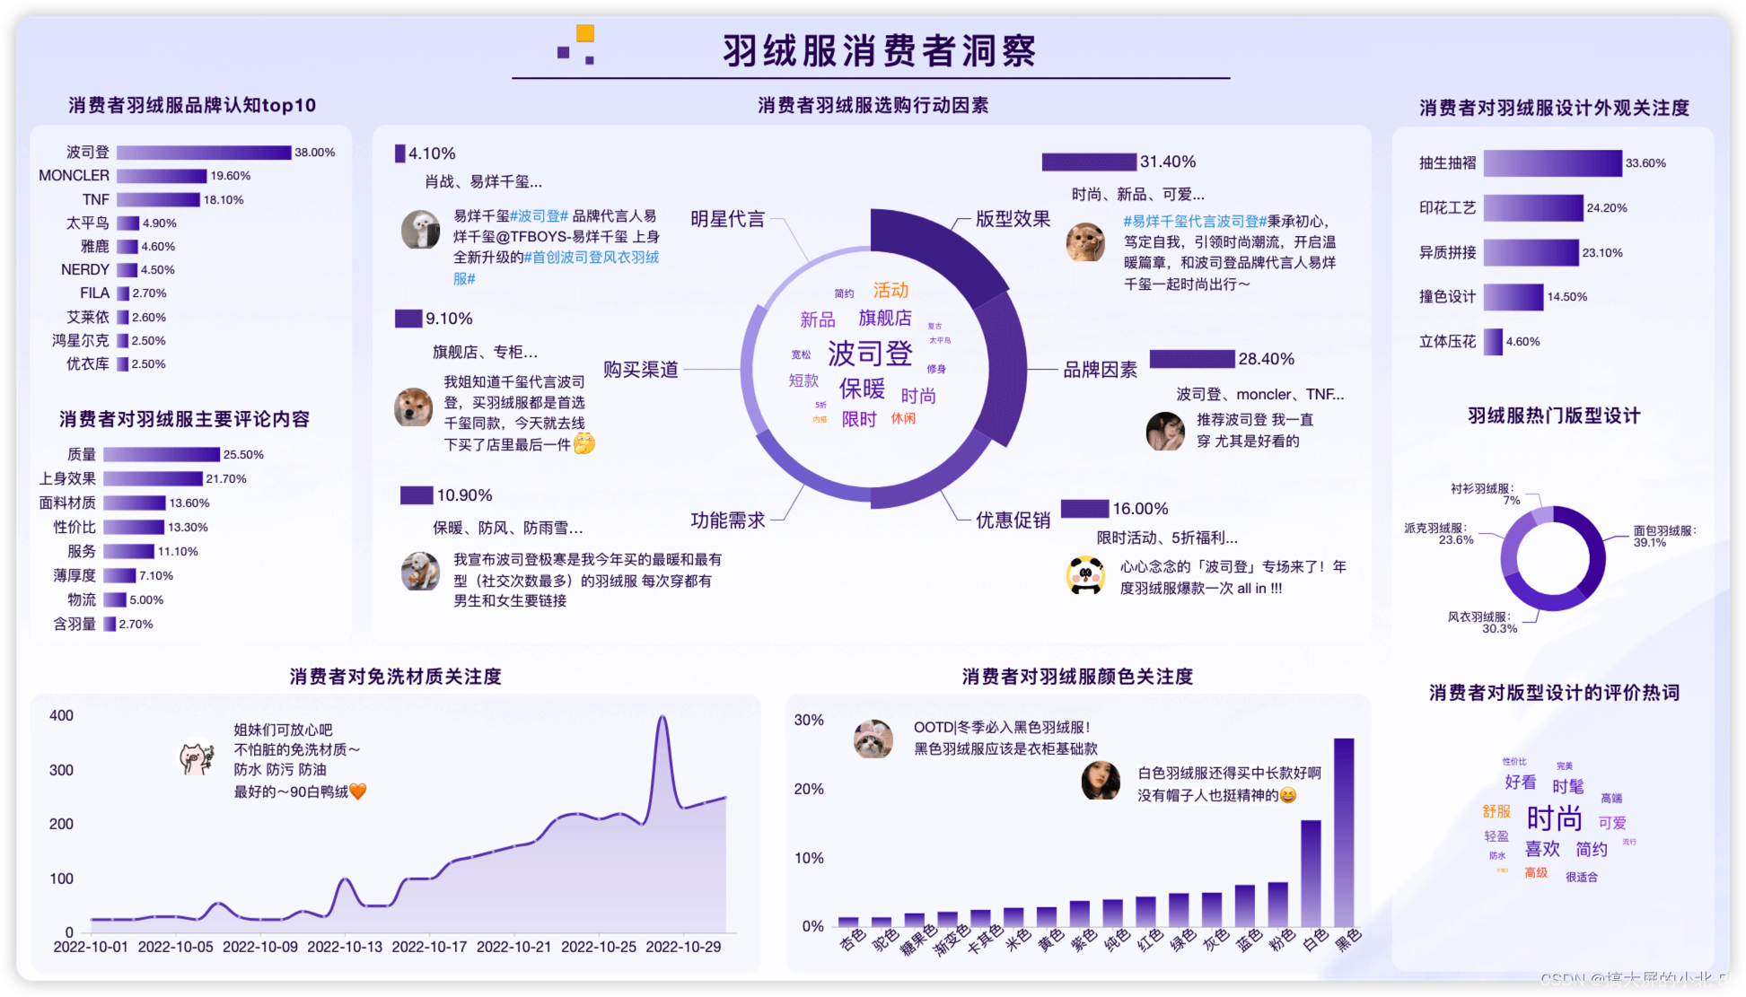1746x997 pixels.
Task: Click the 风衣羽绒服 30.3% label
Action: pyautogui.click(x=1481, y=623)
